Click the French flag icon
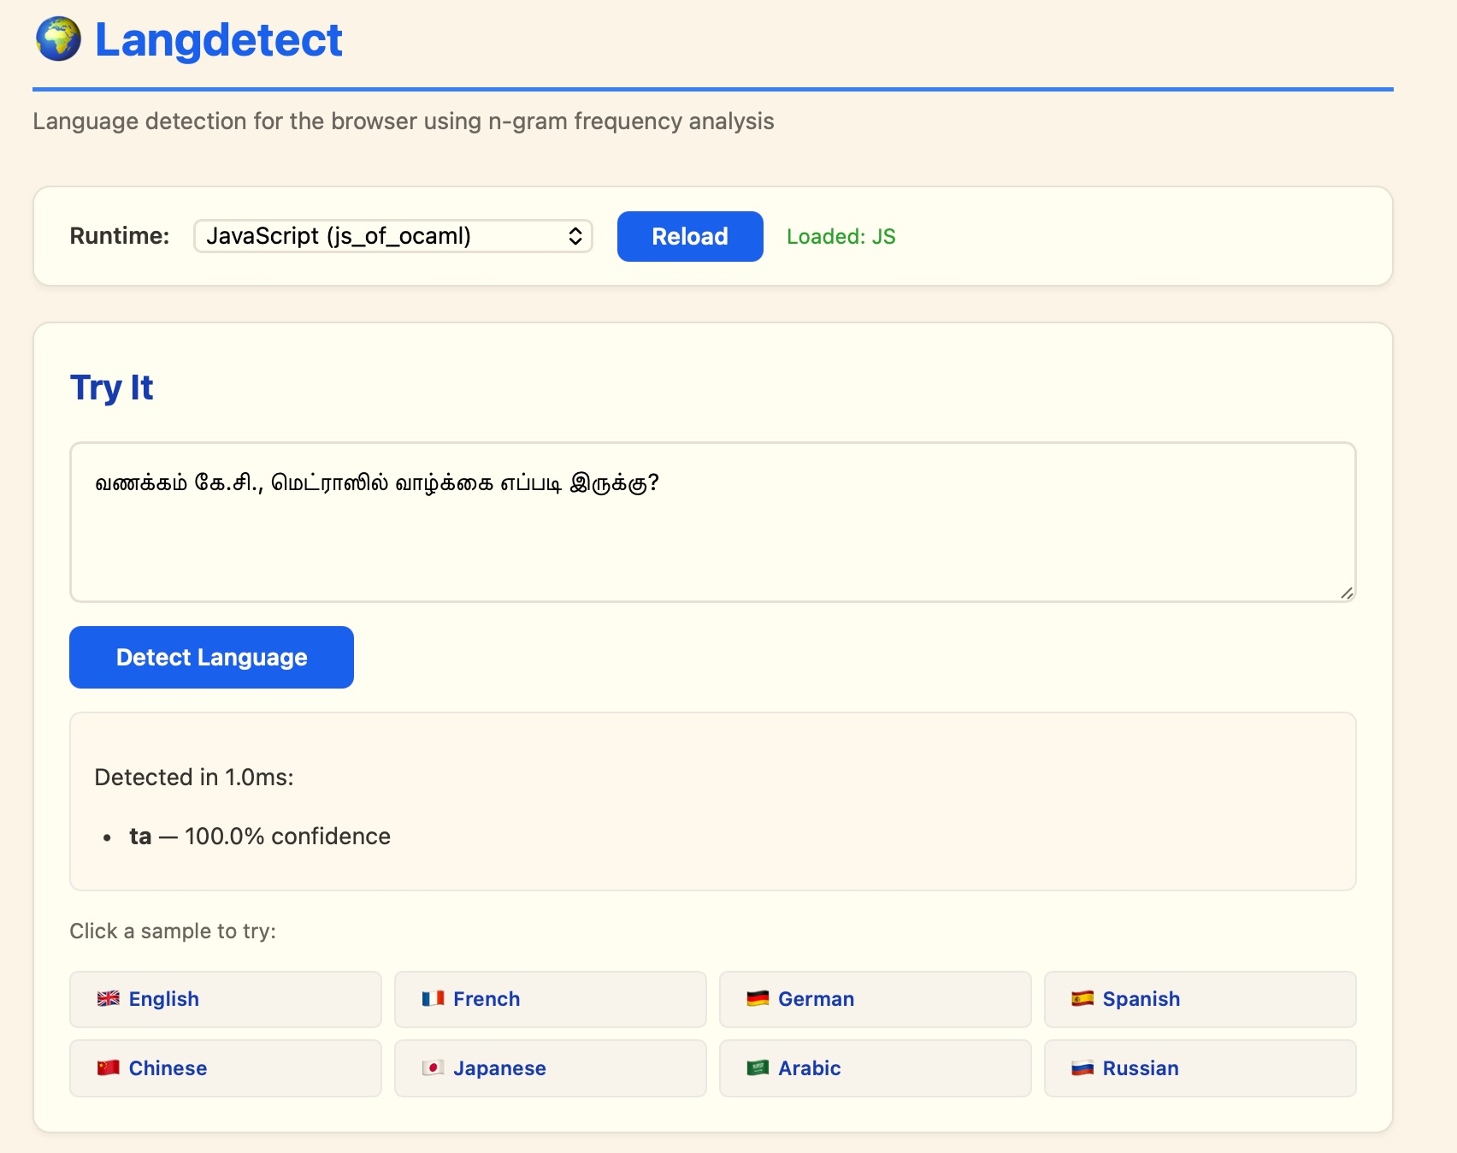This screenshot has width=1457, height=1153. pos(434,998)
